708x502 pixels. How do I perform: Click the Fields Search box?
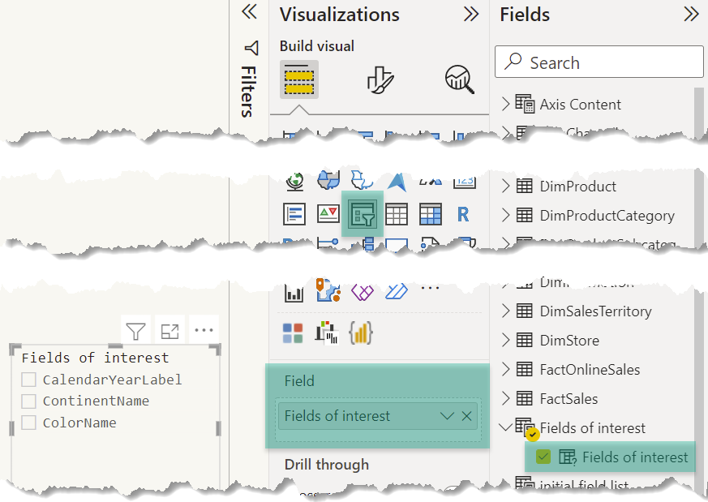click(599, 62)
